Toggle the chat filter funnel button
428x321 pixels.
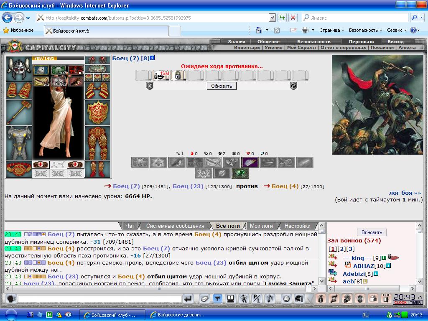click(x=217, y=298)
